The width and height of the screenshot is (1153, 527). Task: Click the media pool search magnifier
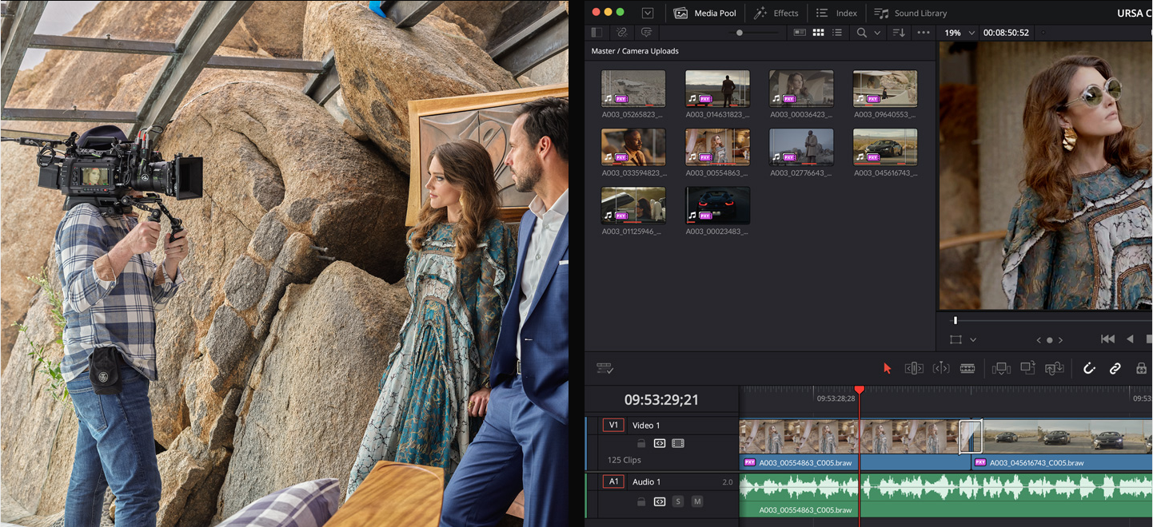(x=861, y=33)
